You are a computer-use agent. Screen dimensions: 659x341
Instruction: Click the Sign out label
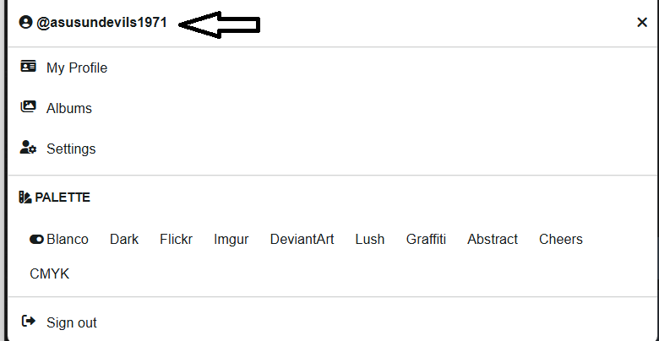pos(72,322)
